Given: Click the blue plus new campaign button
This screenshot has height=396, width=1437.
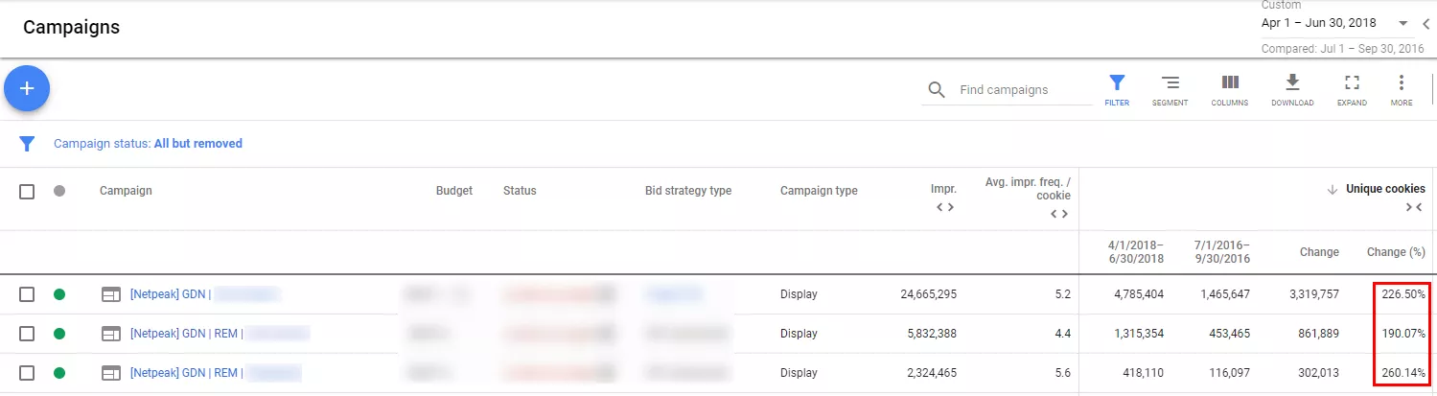Looking at the screenshot, I should coord(27,88).
